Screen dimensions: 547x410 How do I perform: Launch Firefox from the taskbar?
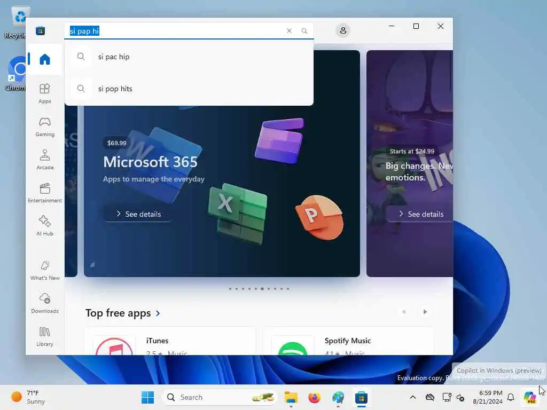(x=314, y=397)
